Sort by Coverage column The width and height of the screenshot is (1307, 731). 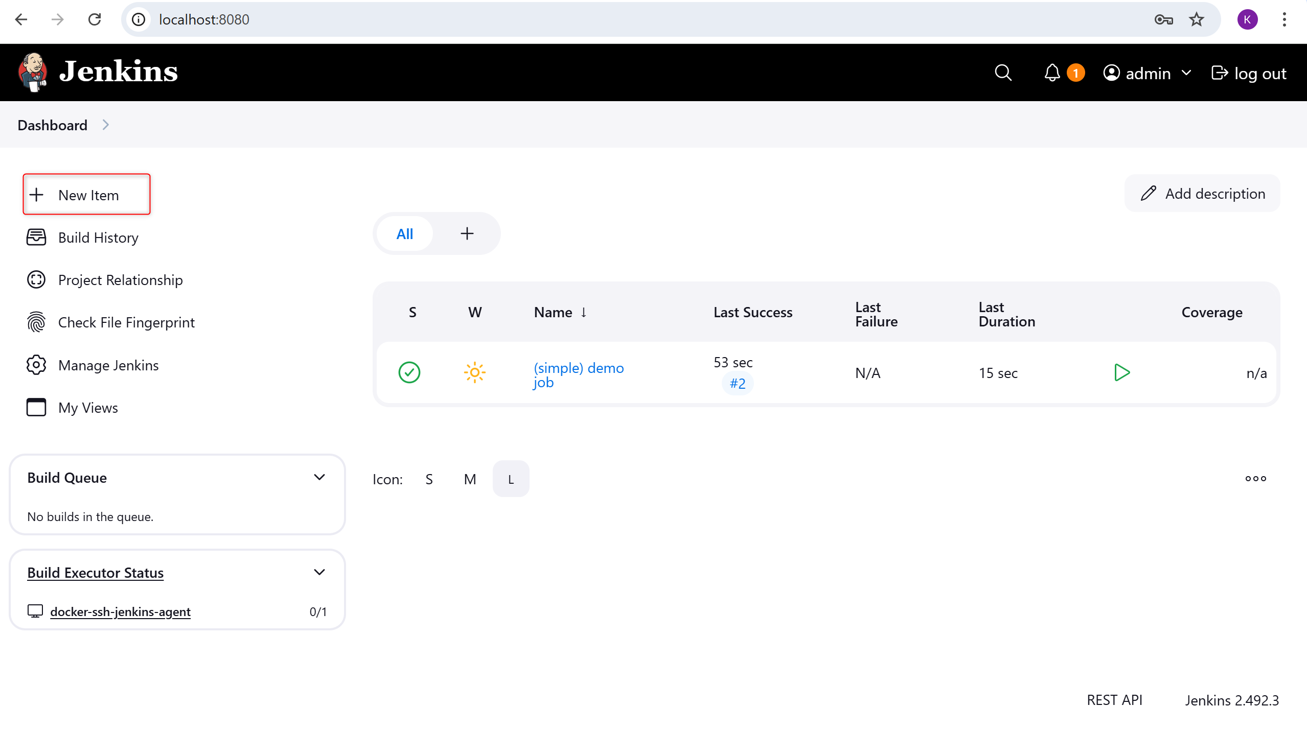coord(1211,312)
